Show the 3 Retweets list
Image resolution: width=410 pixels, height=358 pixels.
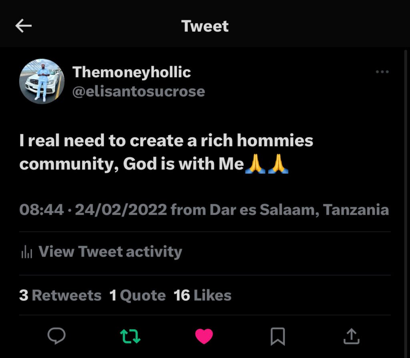(x=60, y=296)
